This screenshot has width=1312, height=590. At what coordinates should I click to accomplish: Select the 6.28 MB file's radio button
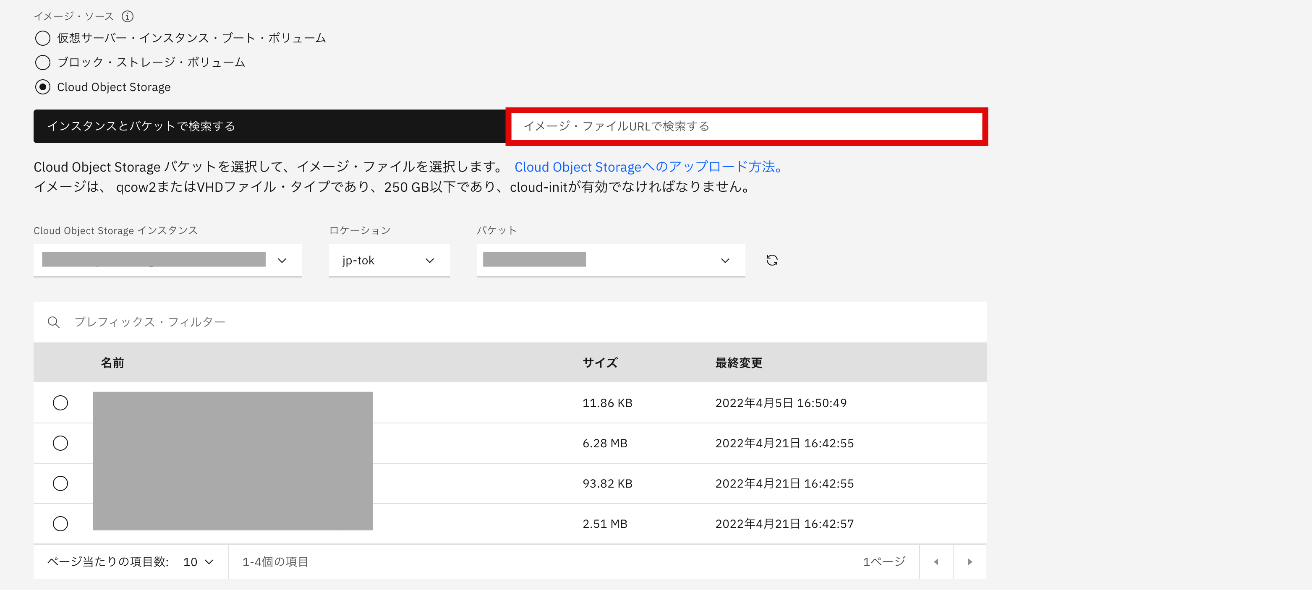point(60,443)
